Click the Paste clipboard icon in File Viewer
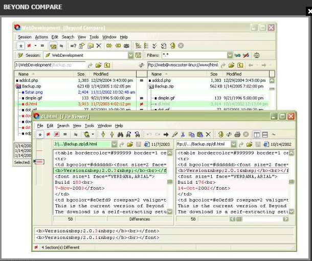 pyautogui.click(x=200, y=135)
